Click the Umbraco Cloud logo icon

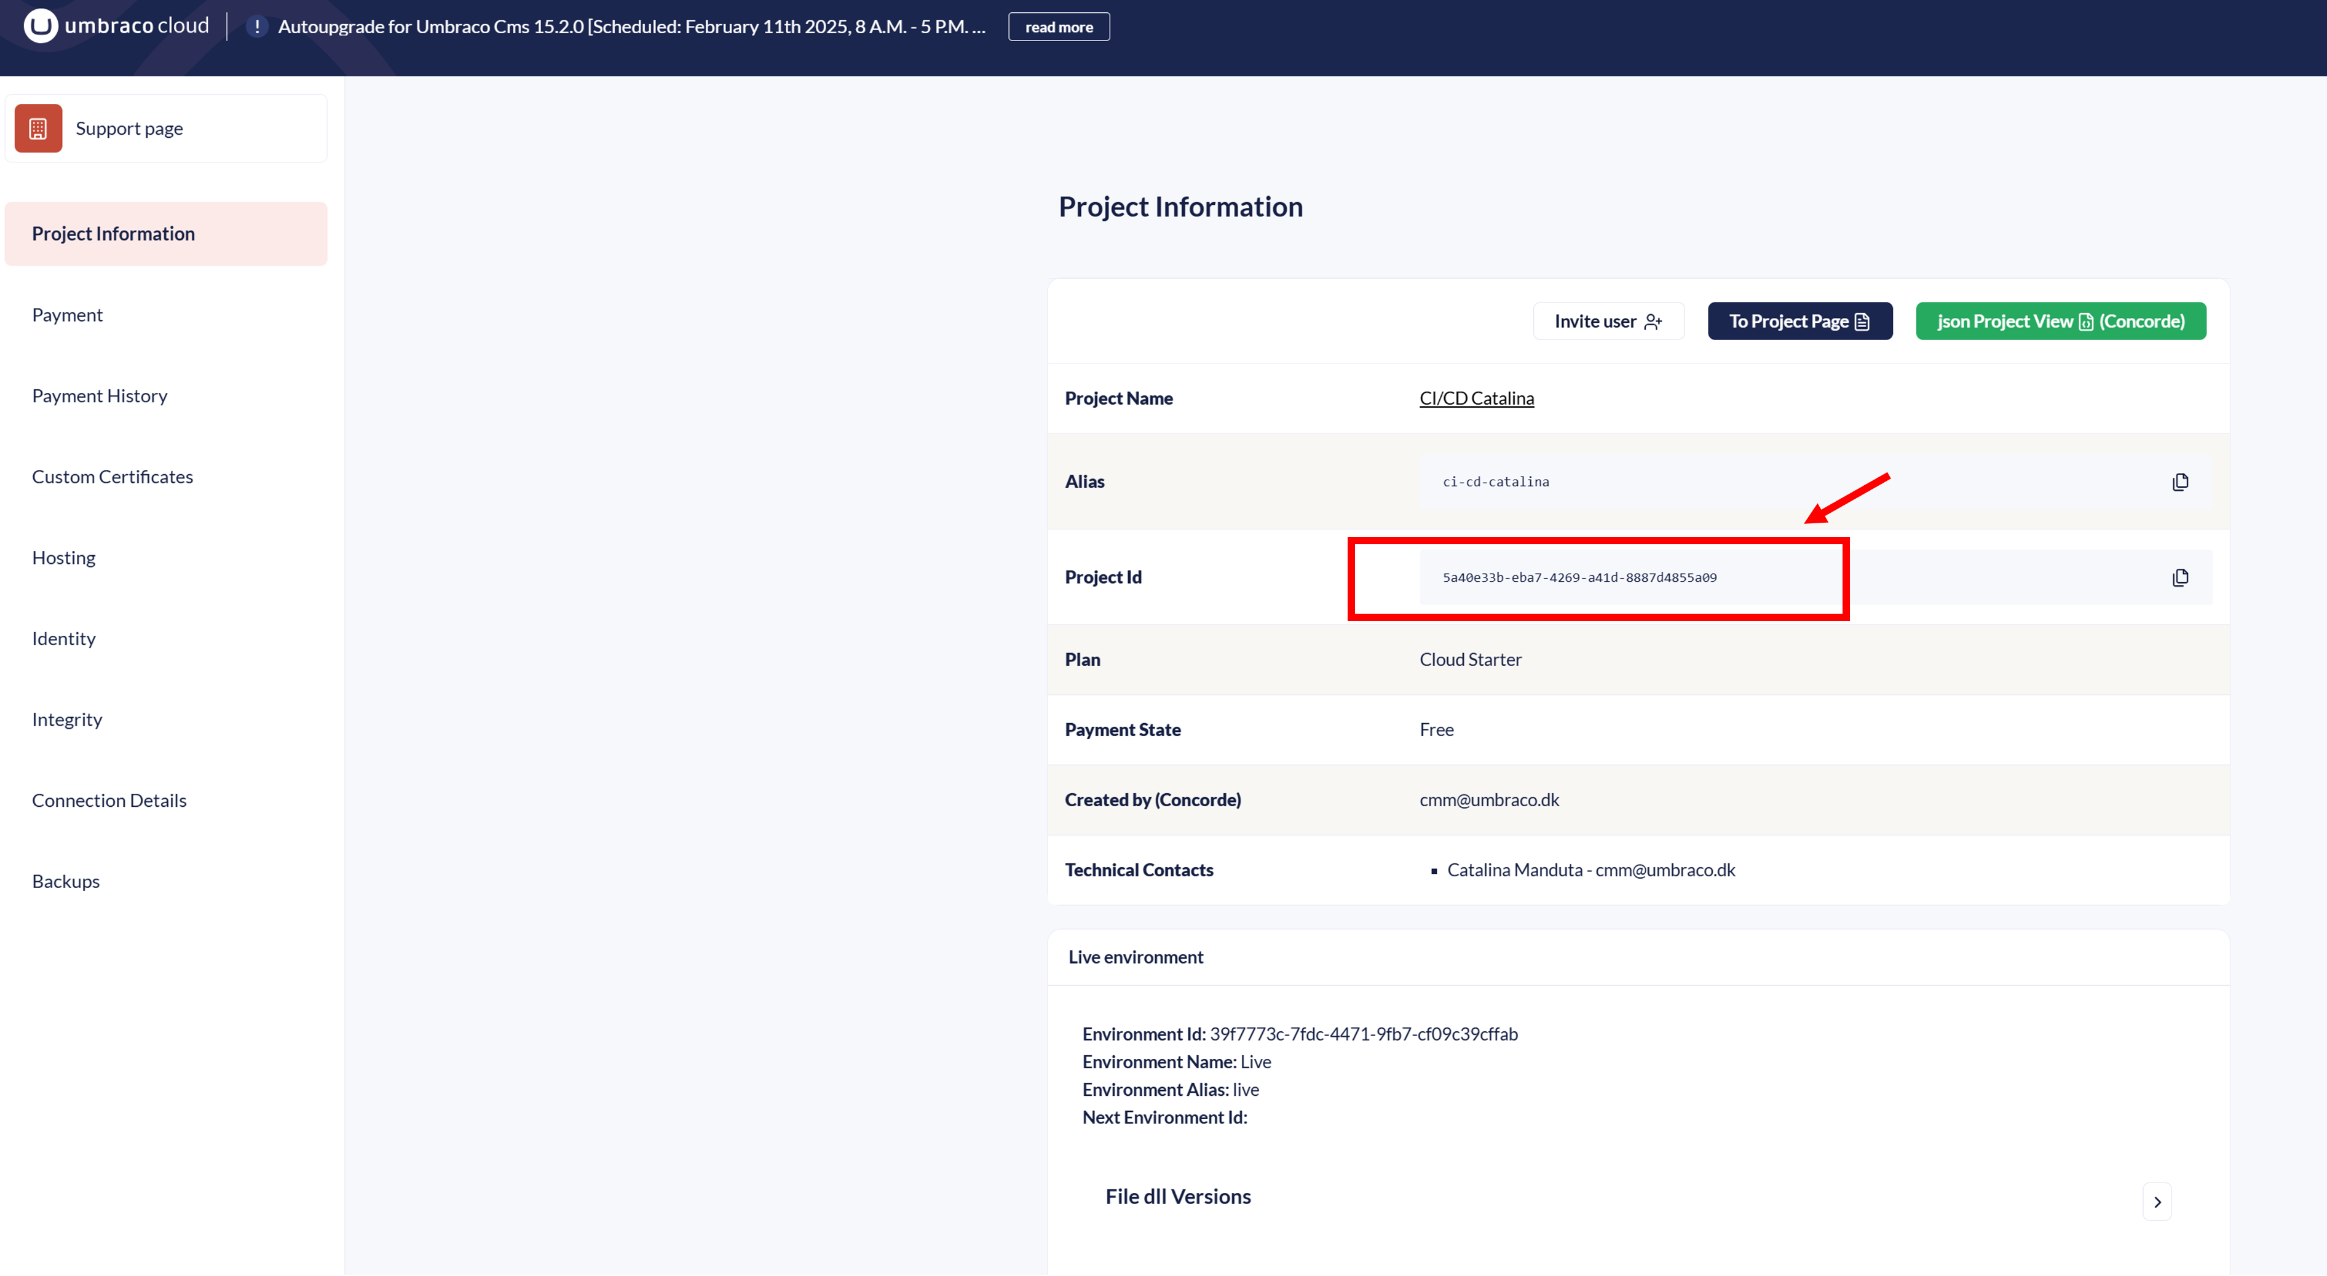pyautogui.click(x=40, y=26)
